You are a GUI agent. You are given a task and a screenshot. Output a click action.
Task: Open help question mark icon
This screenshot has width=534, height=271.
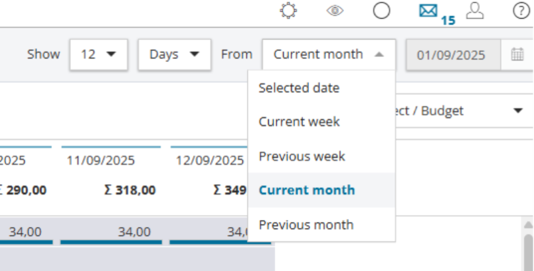(521, 11)
